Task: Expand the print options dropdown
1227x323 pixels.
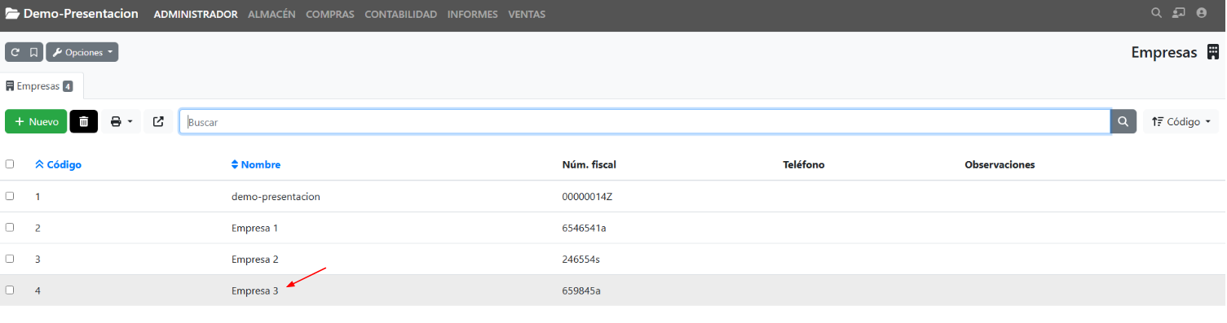Action: (121, 122)
